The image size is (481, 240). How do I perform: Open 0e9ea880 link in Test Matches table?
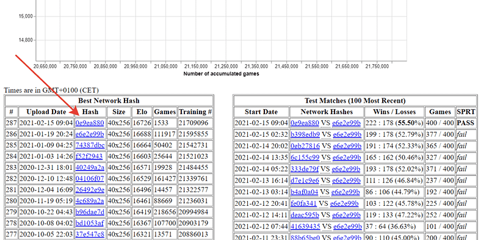click(305, 123)
